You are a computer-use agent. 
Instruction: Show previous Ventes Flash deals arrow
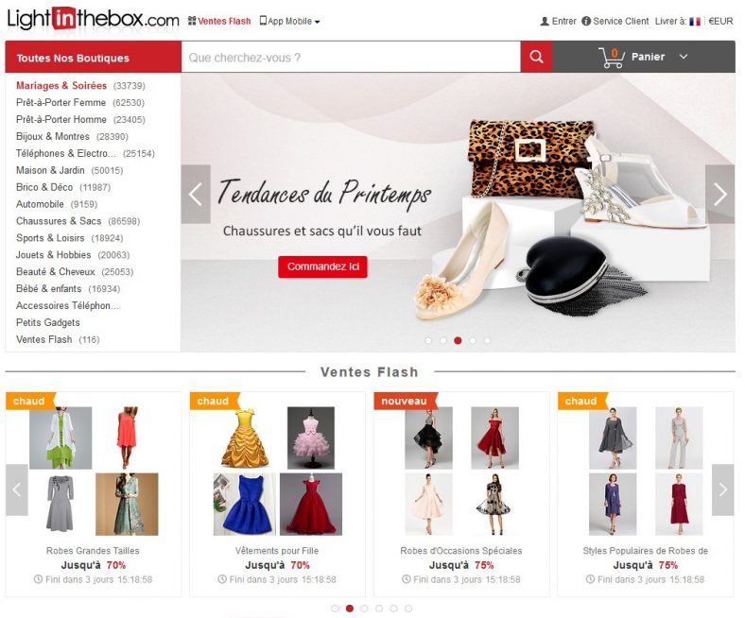coord(17,489)
